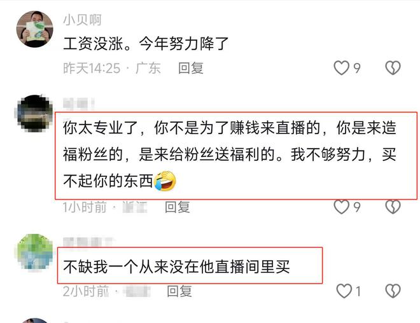Dislike the comment starting with 你太专业了
This screenshot has height=323, width=420.
(x=393, y=207)
